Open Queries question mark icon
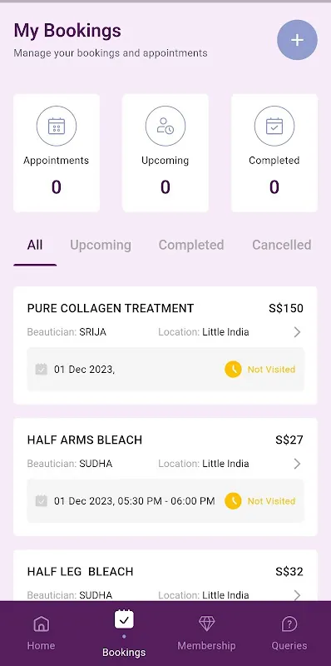 click(x=289, y=624)
